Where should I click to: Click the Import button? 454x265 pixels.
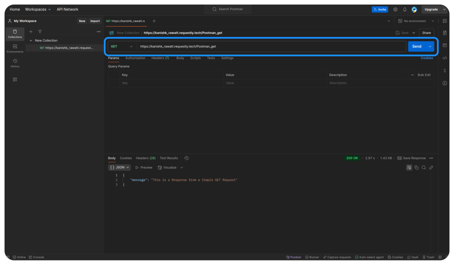[x=95, y=21]
